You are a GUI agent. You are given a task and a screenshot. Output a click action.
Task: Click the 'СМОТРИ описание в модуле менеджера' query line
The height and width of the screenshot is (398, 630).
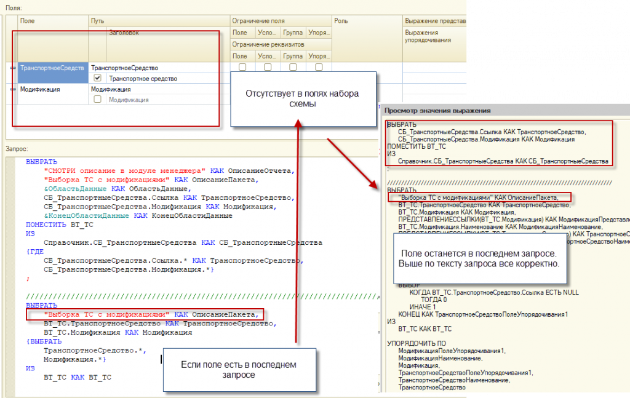tap(169, 170)
